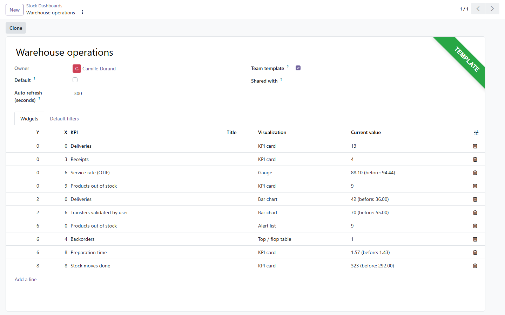Click the value 70 (before: 55.00)
The height and width of the screenshot is (315, 505).
click(x=370, y=212)
